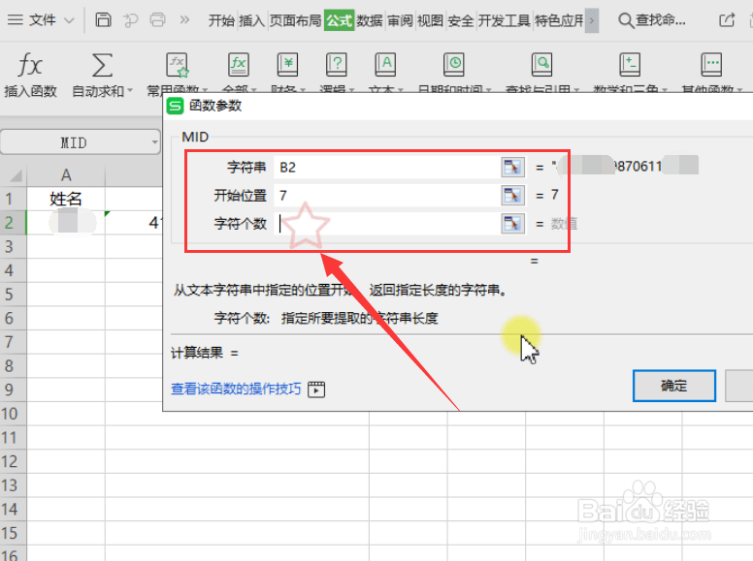Select row 10 header
The height and width of the screenshot is (561, 753).
(13, 414)
